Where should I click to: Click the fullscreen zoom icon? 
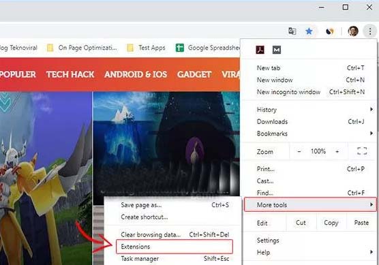click(x=362, y=151)
